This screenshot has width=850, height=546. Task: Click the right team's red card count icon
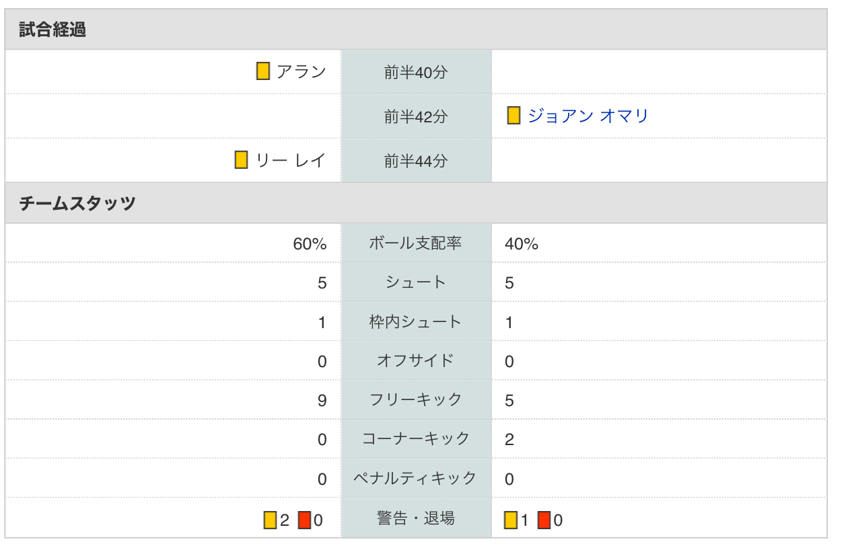(544, 520)
